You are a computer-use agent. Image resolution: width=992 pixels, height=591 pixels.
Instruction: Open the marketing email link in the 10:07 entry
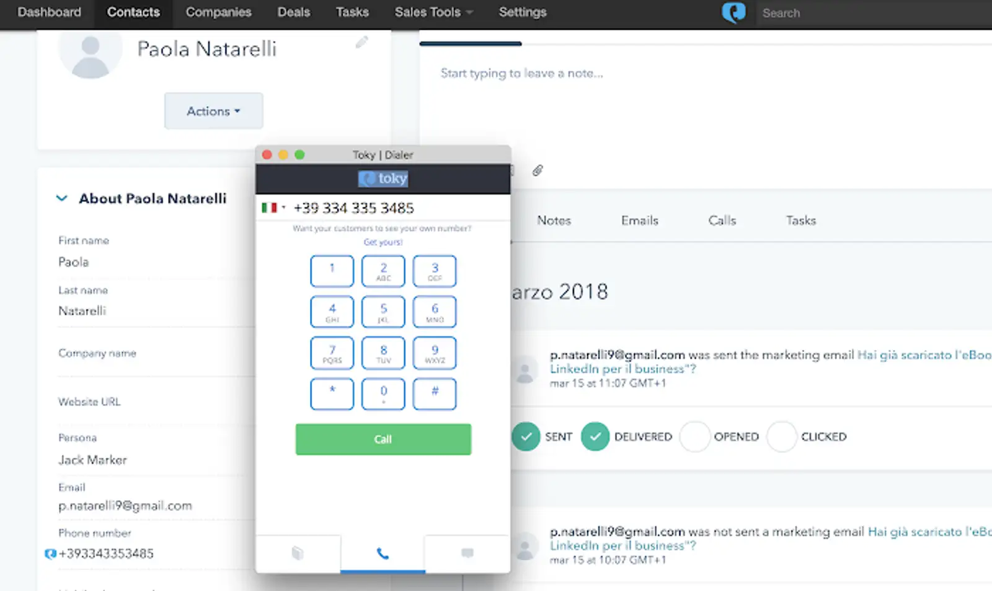pyautogui.click(x=770, y=538)
